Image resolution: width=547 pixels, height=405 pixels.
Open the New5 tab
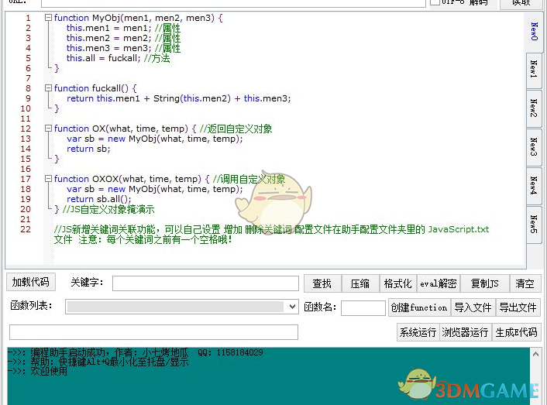coord(534,225)
